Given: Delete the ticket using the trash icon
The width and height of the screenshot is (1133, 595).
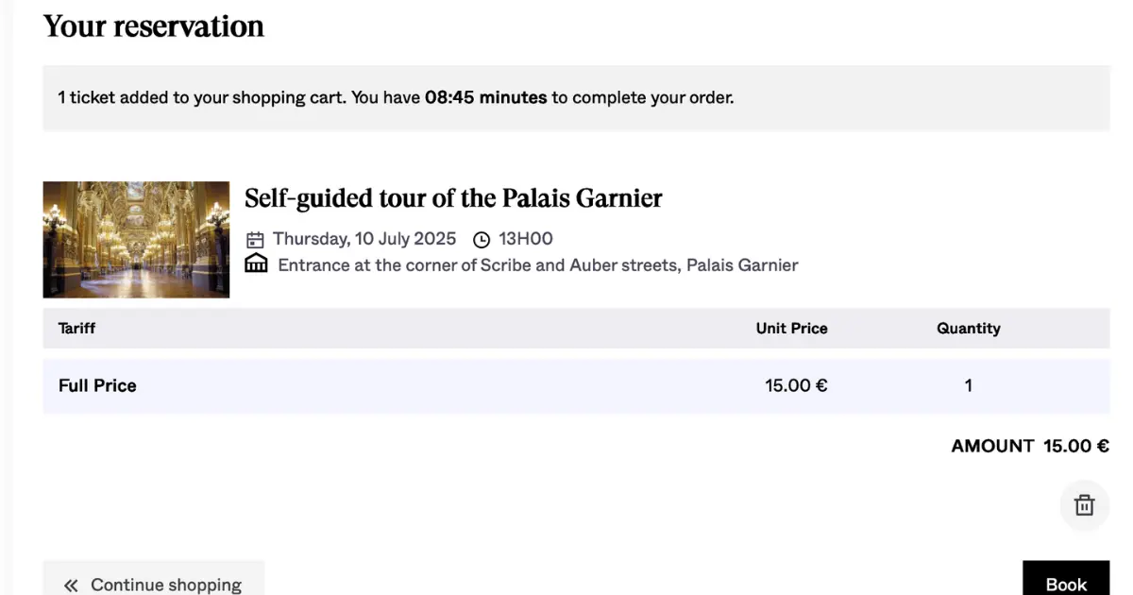Looking at the screenshot, I should pyautogui.click(x=1084, y=505).
